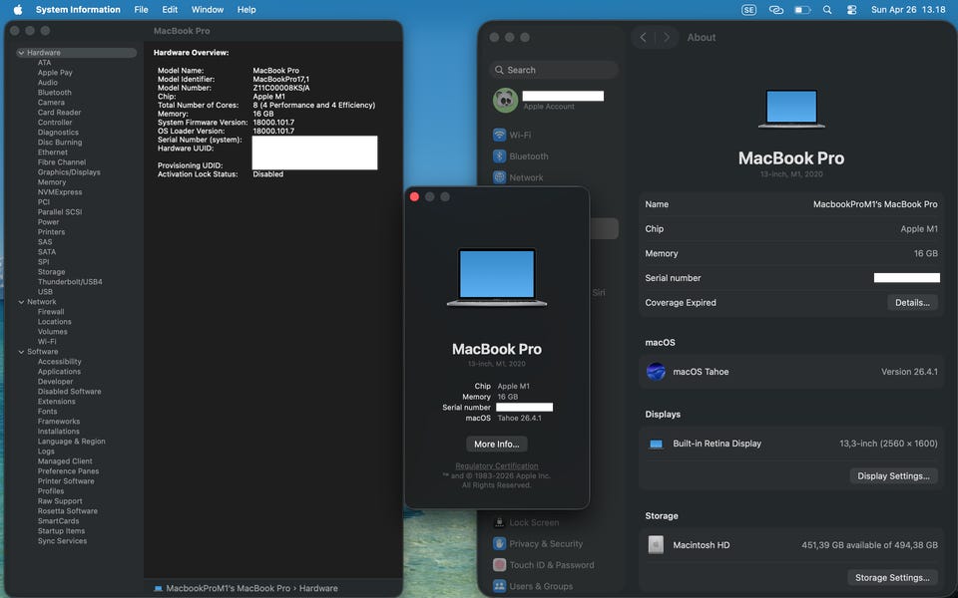Click the Macintosh HD drive icon
Screen dimensions: 958x598
(656, 545)
